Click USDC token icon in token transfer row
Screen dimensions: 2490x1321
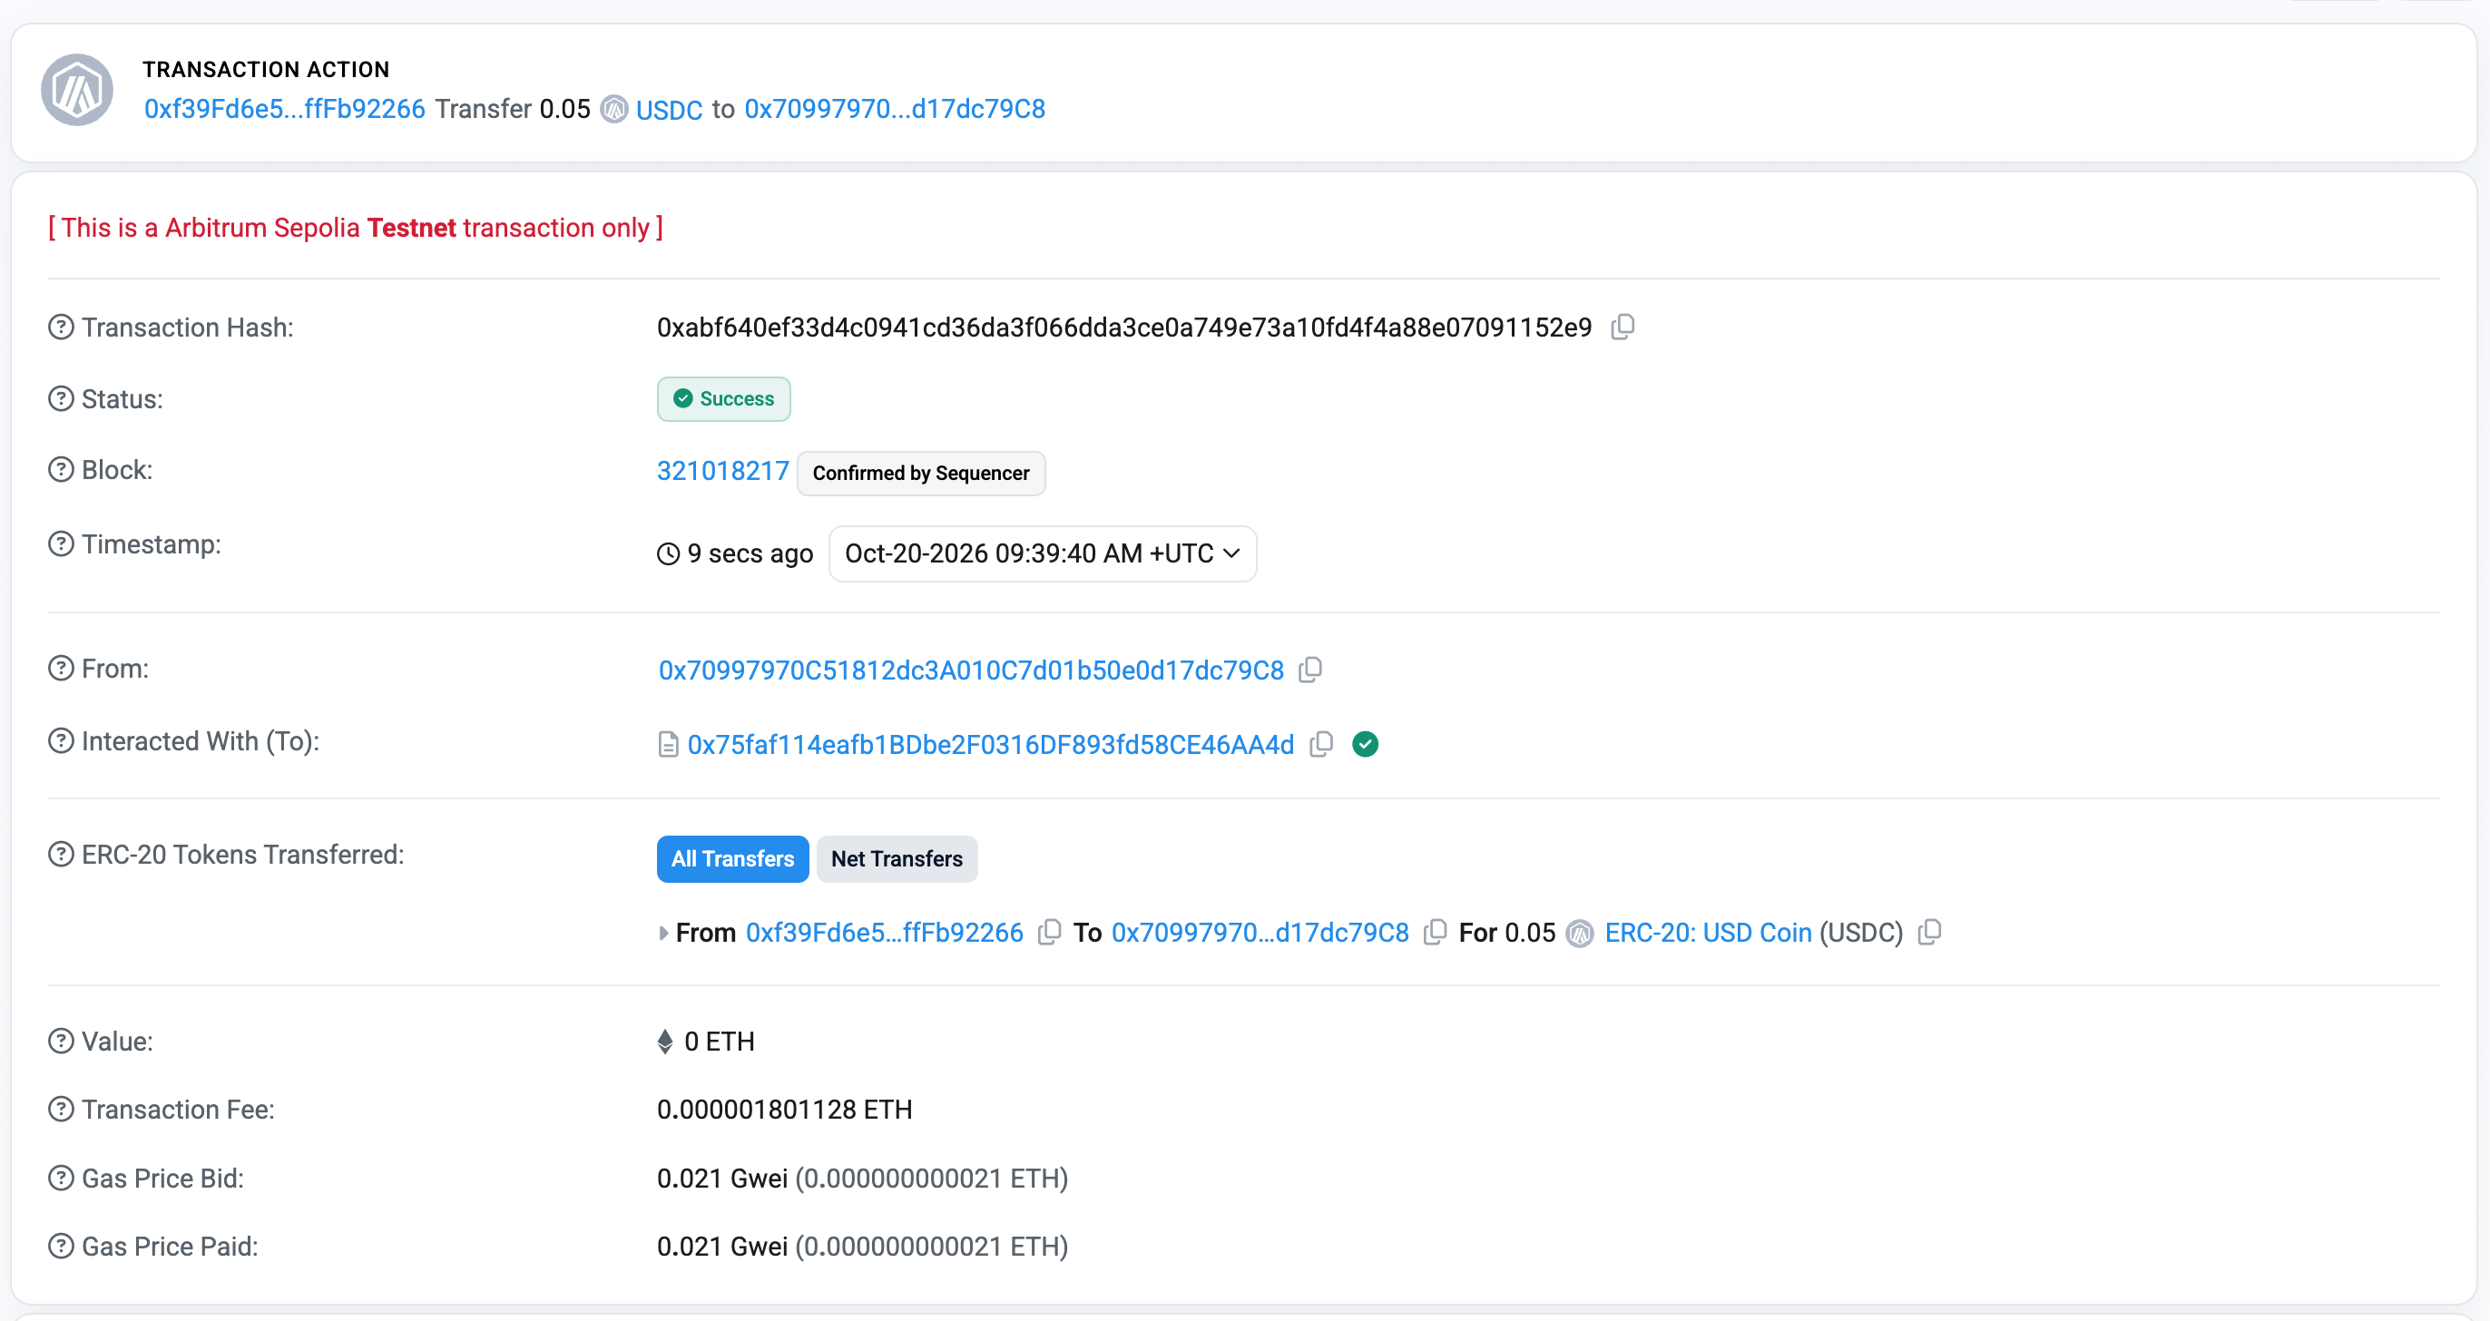click(x=1580, y=934)
